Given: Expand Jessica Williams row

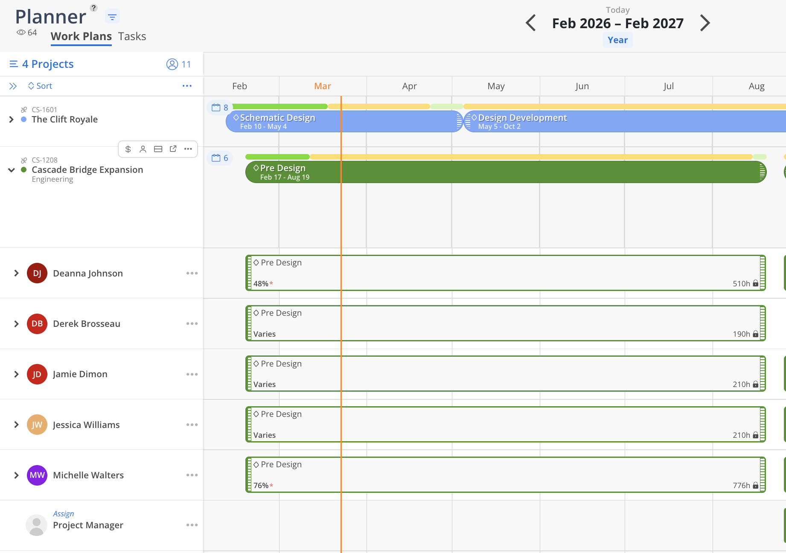Looking at the screenshot, I should [x=16, y=425].
